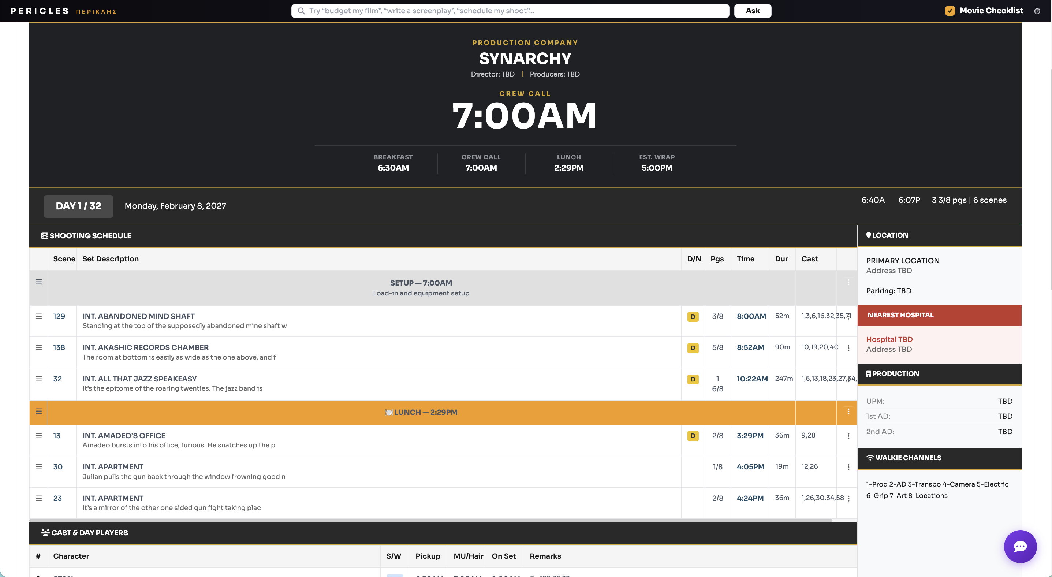1052x577 pixels.
Task: Click the DAY 1 / 32 badge
Action: [78, 206]
